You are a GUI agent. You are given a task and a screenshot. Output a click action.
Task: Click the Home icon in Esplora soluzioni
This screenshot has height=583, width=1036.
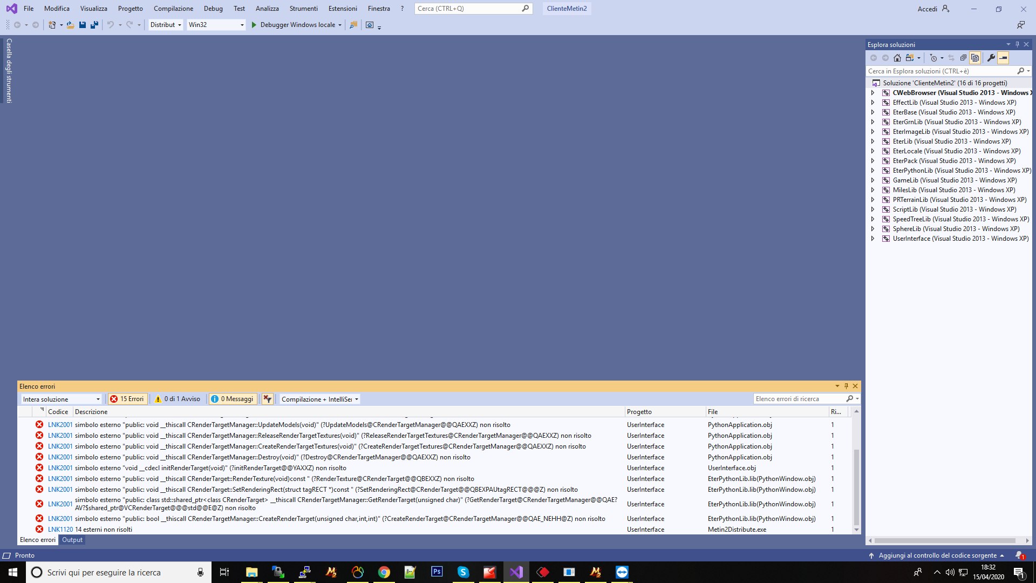click(x=897, y=58)
